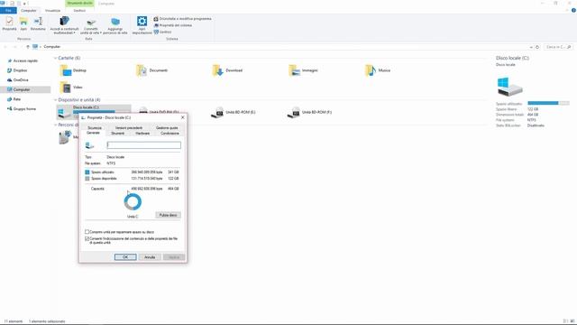Open Strumenti tab in dialog
Screen dimensions: 577x325
[118, 134]
